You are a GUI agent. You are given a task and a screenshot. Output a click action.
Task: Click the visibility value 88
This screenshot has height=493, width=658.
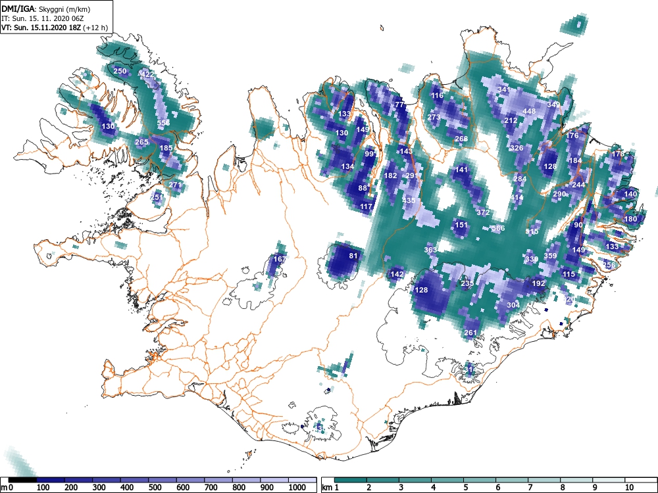click(363, 188)
